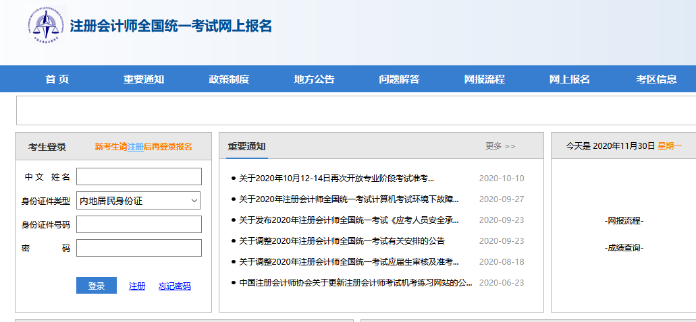Screen dimensions: 696x322
Task: Click the 密码 input field
Action: pos(139,248)
